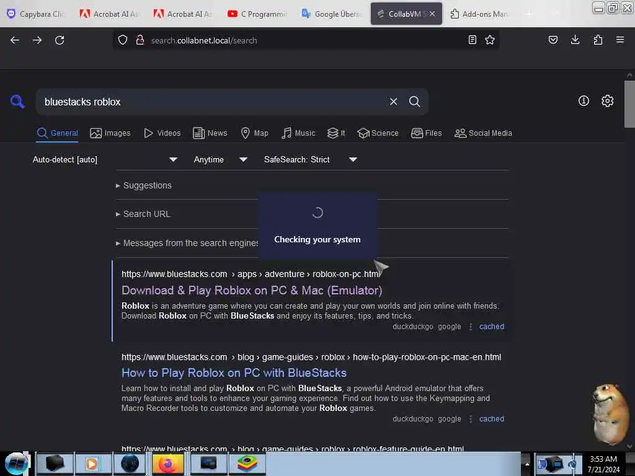The height and width of the screenshot is (476, 635).
Task: Select the Social Media search category
Action: click(483, 133)
